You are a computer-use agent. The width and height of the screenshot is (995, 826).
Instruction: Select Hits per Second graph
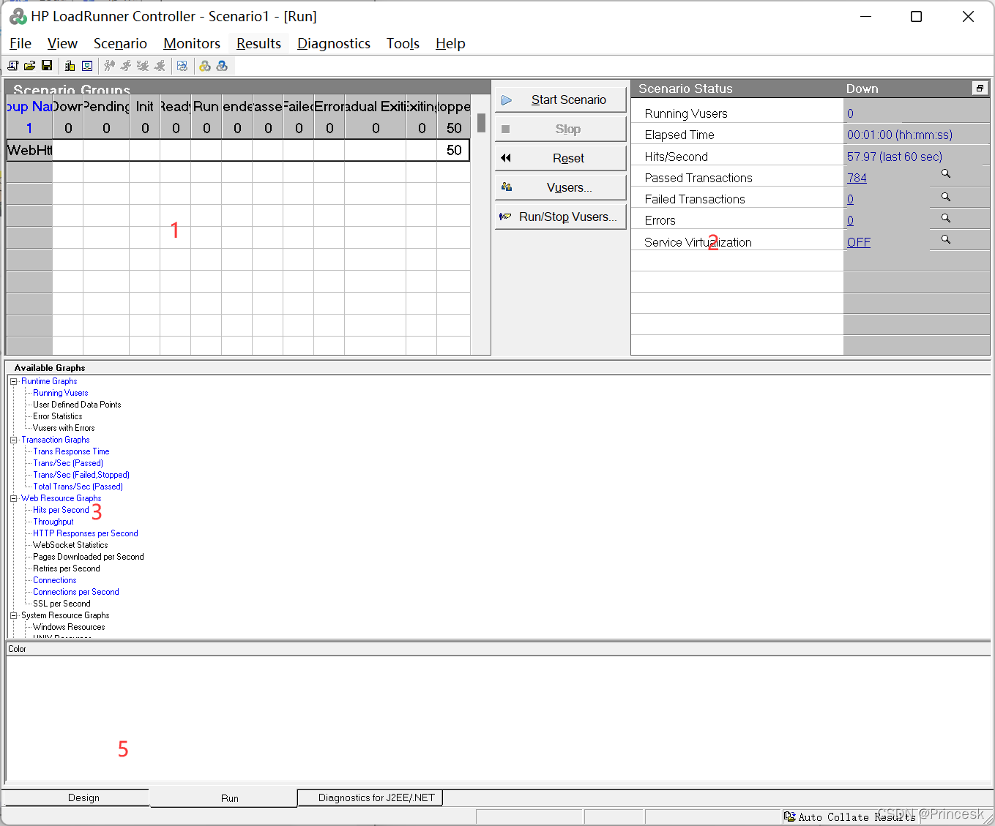tap(61, 510)
